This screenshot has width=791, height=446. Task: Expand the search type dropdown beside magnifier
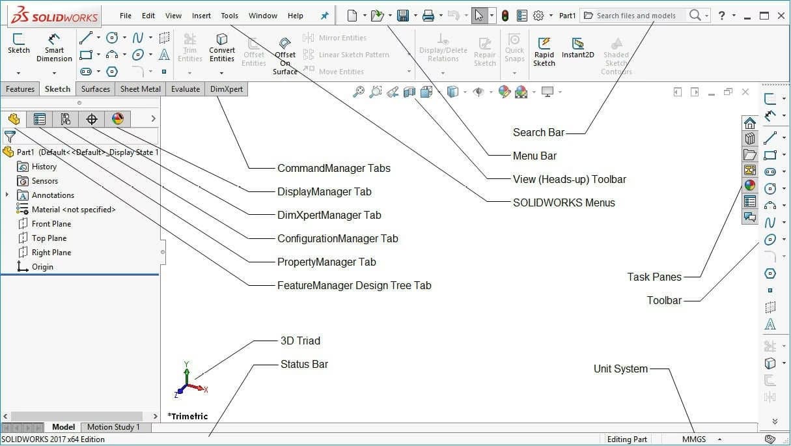point(706,16)
